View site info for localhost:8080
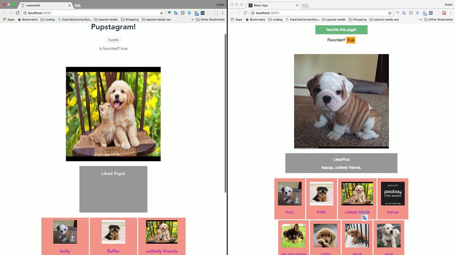 pyautogui.click(x=25, y=13)
